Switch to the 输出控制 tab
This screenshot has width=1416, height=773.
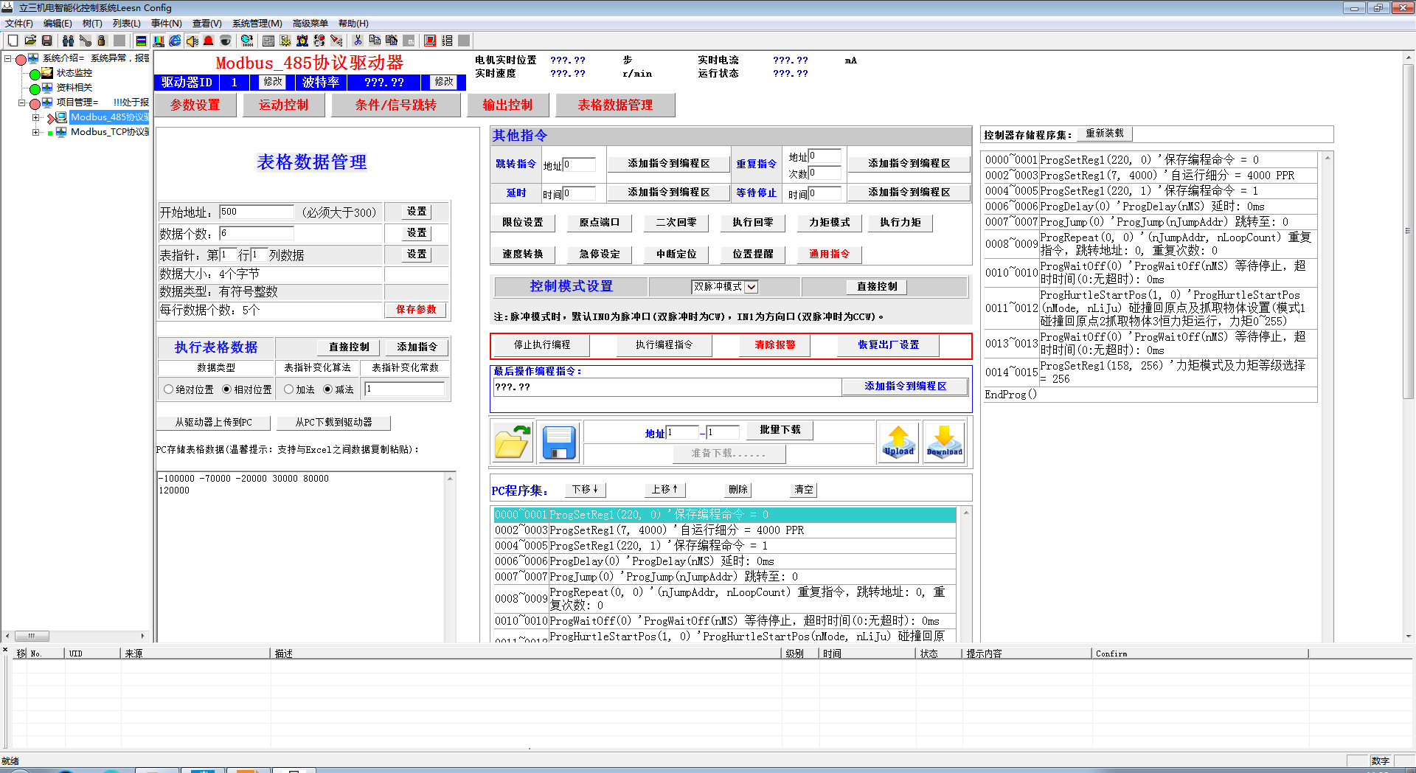(x=507, y=105)
